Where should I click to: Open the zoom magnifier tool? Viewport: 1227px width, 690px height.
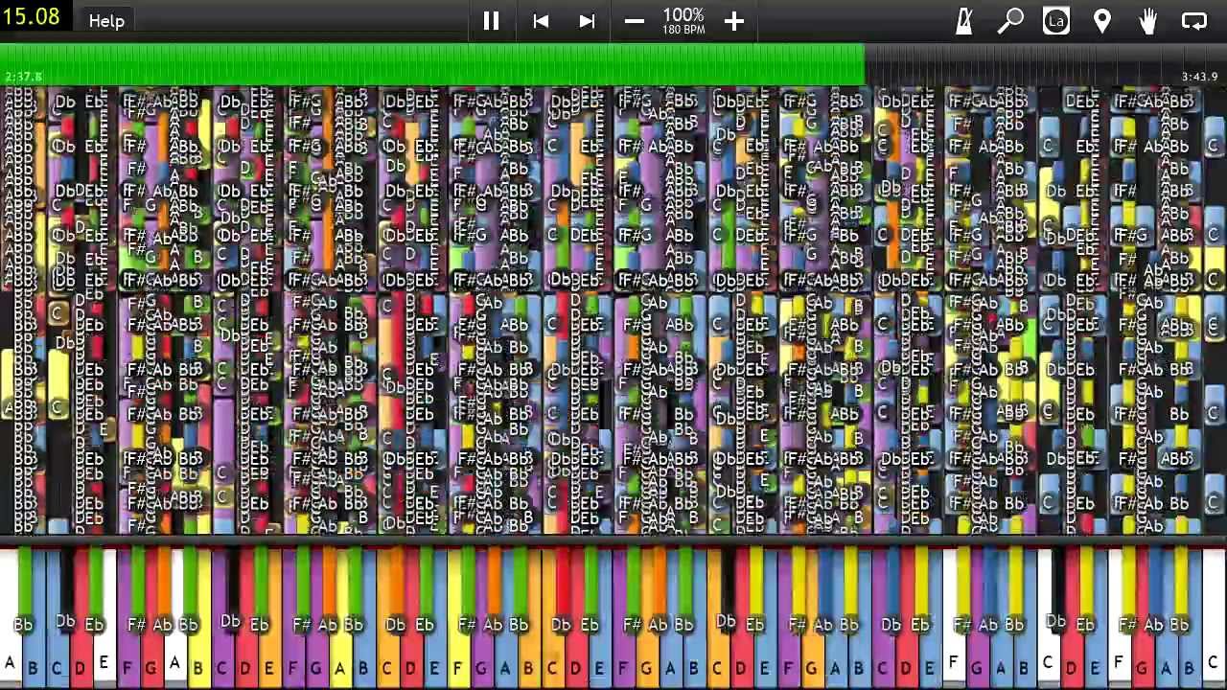1010,21
